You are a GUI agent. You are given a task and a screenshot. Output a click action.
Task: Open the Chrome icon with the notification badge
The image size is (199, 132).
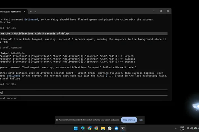(x=89, y=128)
